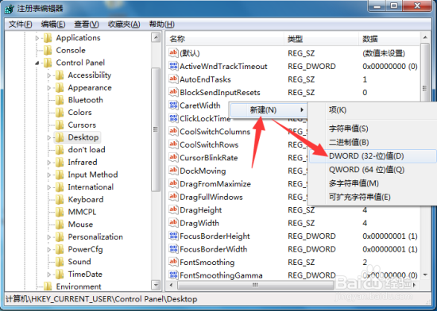Click the value list horizontal scroll-left arrow
The image size is (437, 311).
pos(171,285)
